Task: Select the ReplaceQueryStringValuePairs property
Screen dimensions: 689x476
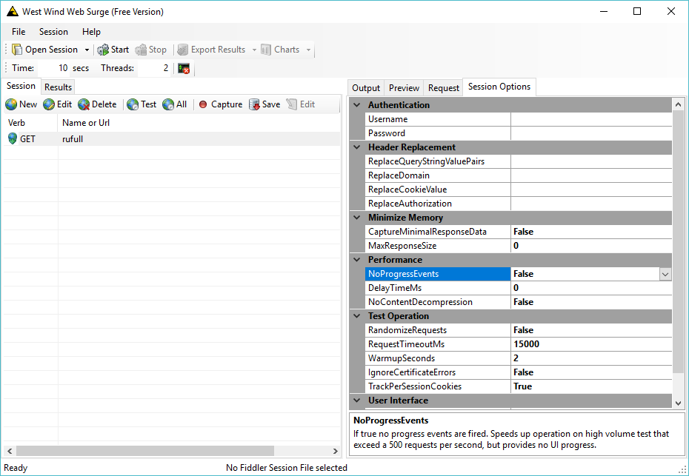Action: pyautogui.click(x=438, y=161)
